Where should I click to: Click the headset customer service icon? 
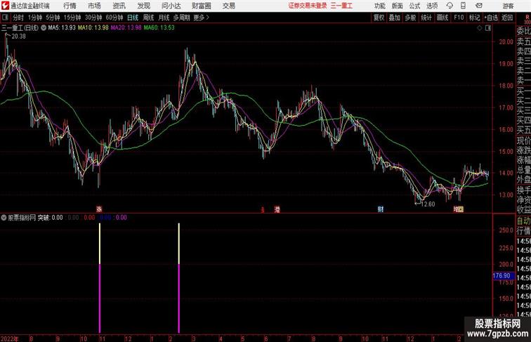coord(450,6)
